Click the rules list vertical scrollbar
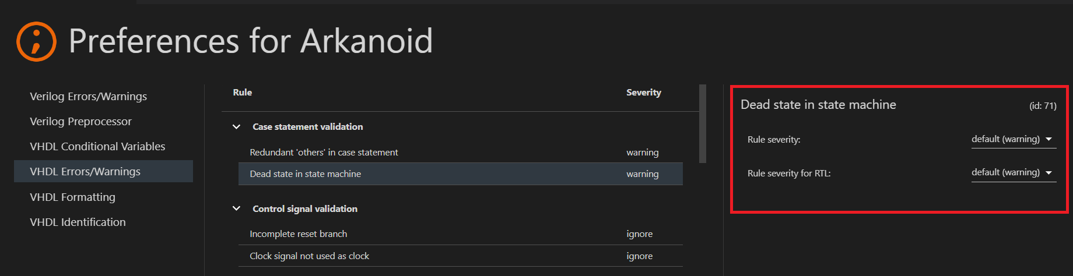This screenshot has height=276, width=1073. (x=703, y=123)
